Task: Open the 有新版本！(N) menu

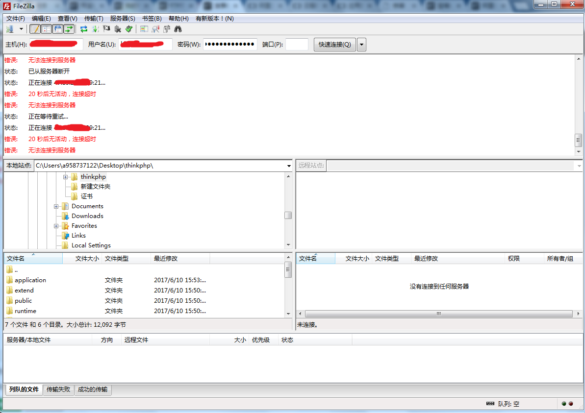Action: point(215,19)
